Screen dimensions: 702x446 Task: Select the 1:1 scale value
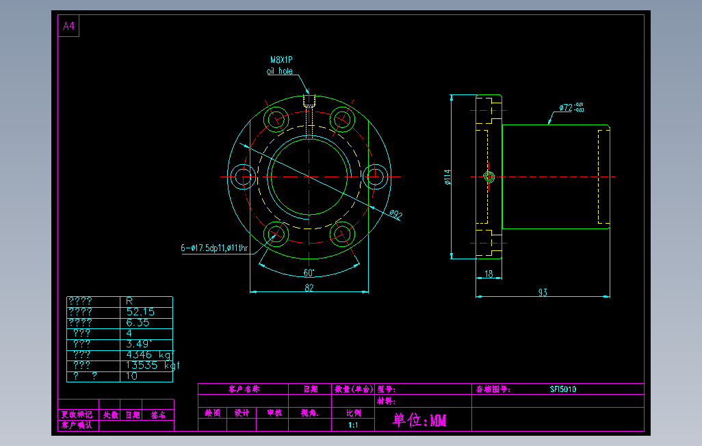[353, 425]
